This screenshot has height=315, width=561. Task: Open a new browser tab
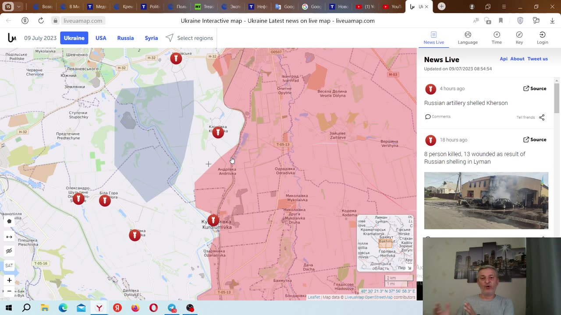click(442, 7)
